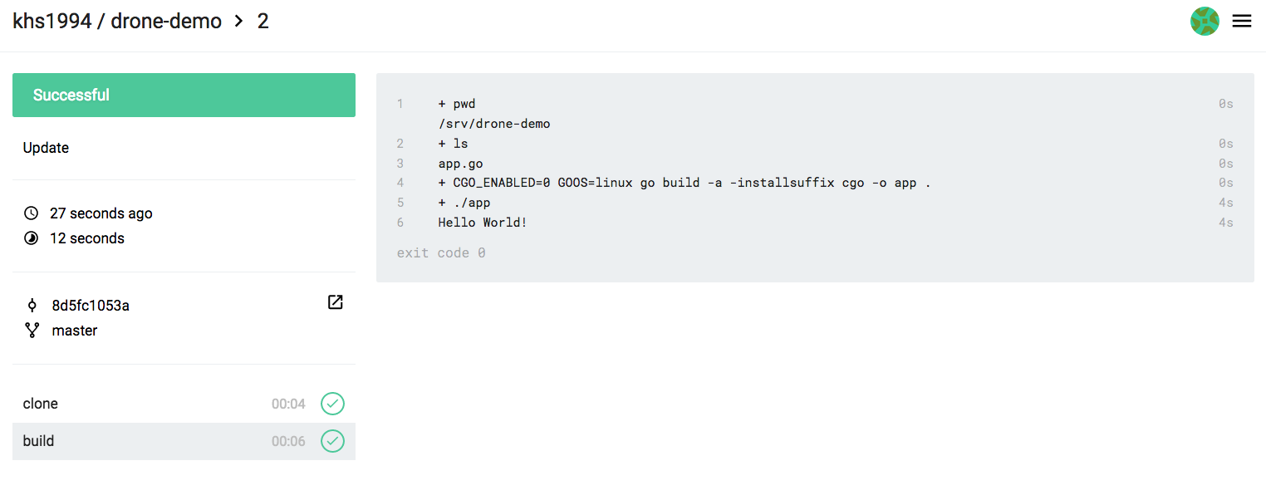Click the branch icon next to master

click(x=32, y=330)
